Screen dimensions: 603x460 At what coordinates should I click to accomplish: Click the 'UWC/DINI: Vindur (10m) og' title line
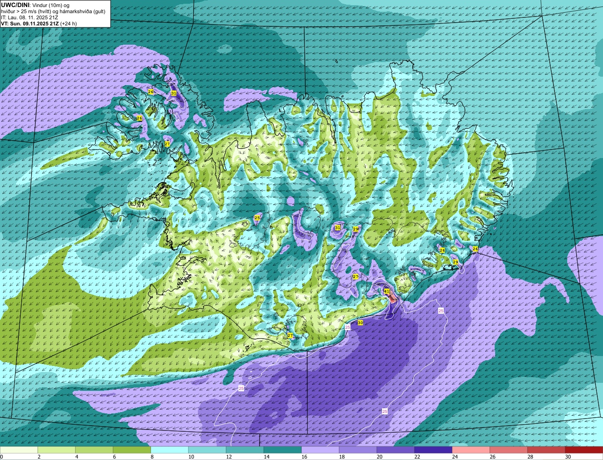35,5
